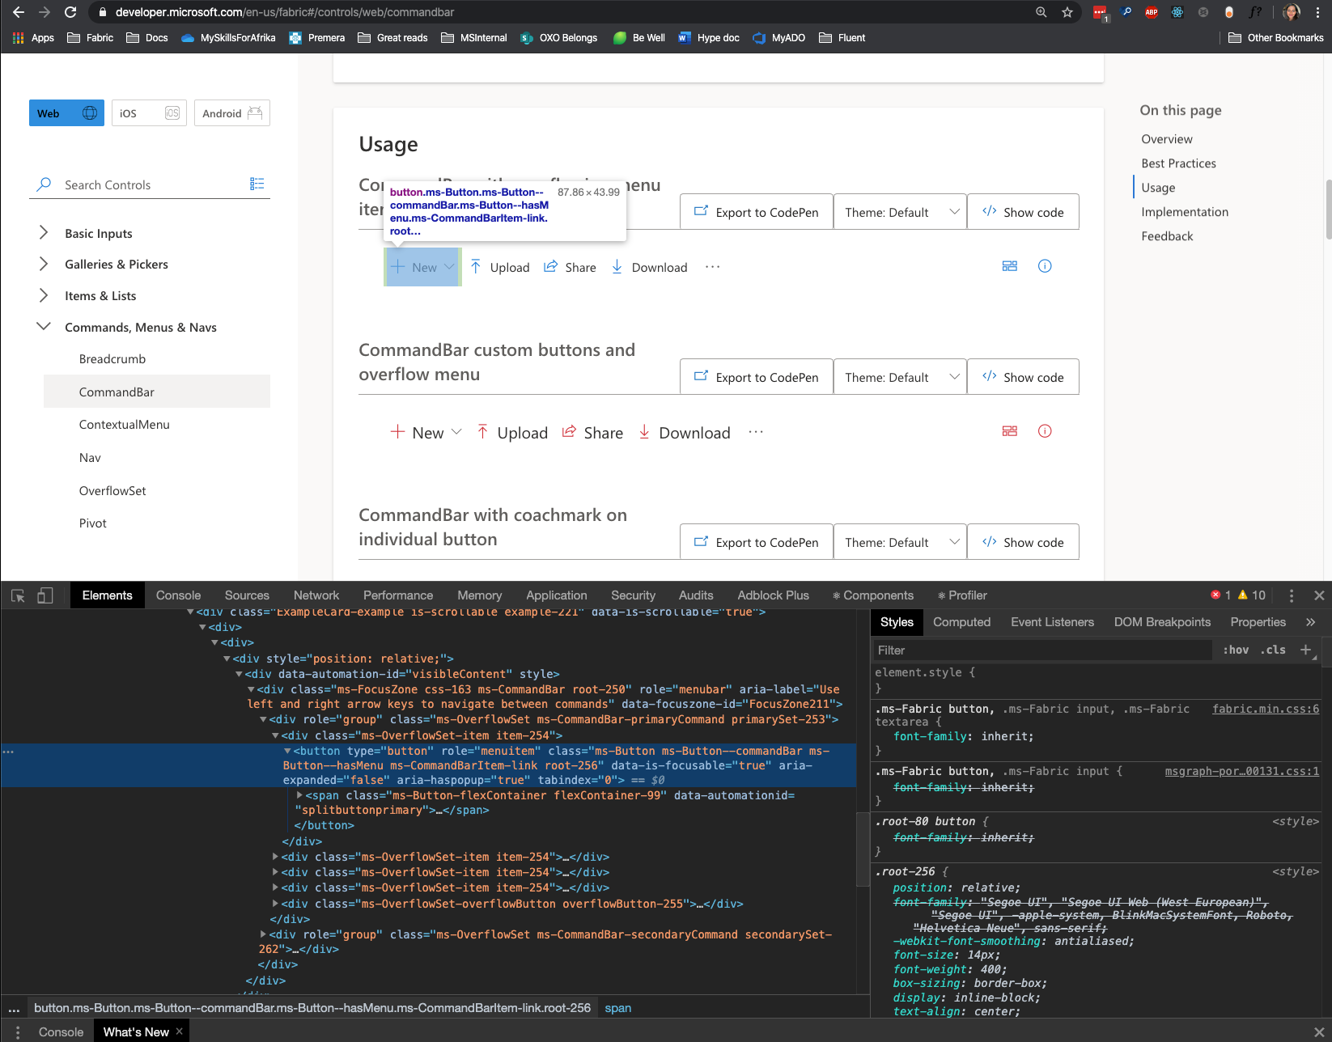The width and height of the screenshot is (1332, 1042).
Task: Click the bookmark star in the address bar
Action: coord(1067,12)
